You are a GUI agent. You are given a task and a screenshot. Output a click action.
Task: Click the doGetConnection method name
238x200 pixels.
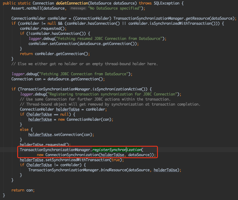[72, 3]
